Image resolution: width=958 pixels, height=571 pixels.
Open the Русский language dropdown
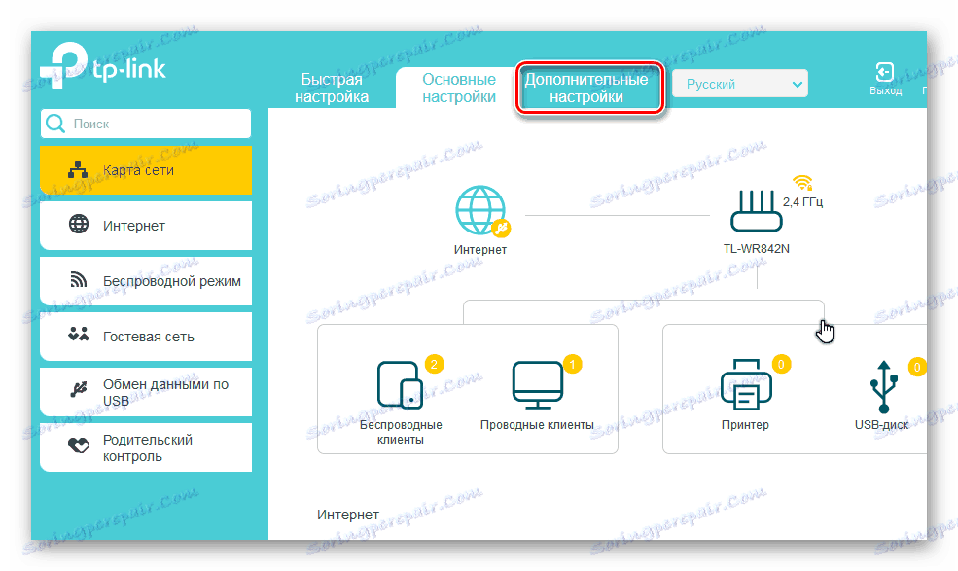739,83
